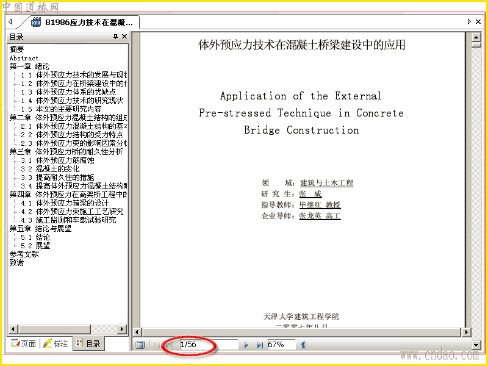Click the 1/56 page number field
488x366 pixels.
209,345
